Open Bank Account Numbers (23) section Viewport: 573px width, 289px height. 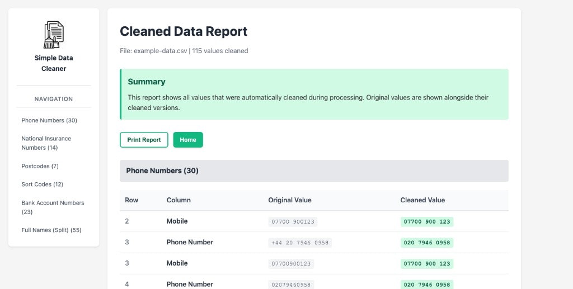point(53,207)
